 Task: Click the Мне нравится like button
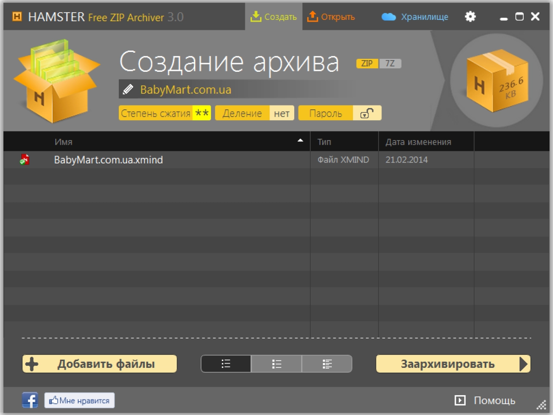pyautogui.click(x=79, y=400)
